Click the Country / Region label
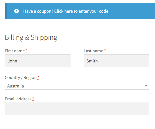 (x=21, y=77)
